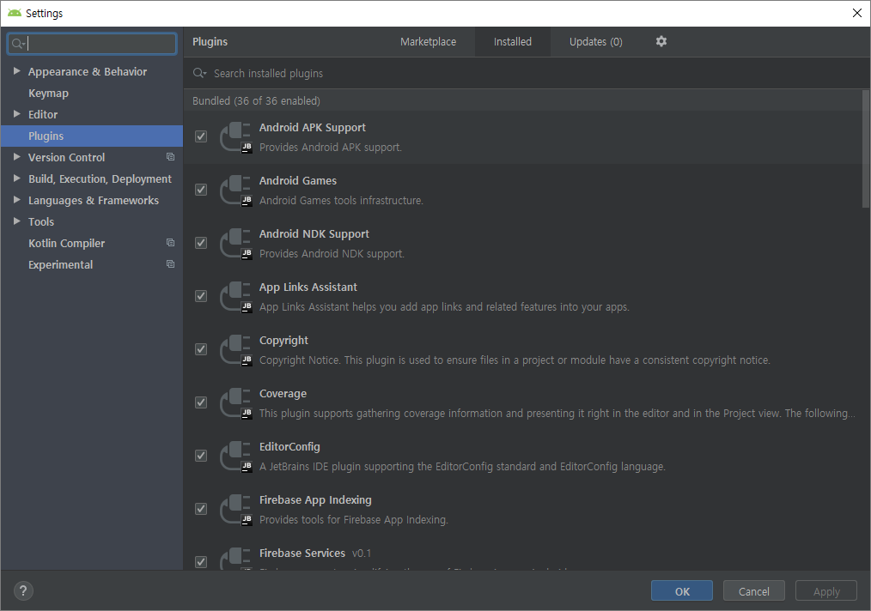
Task: Click the Apply button
Action: pyautogui.click(x=826, y=591)
